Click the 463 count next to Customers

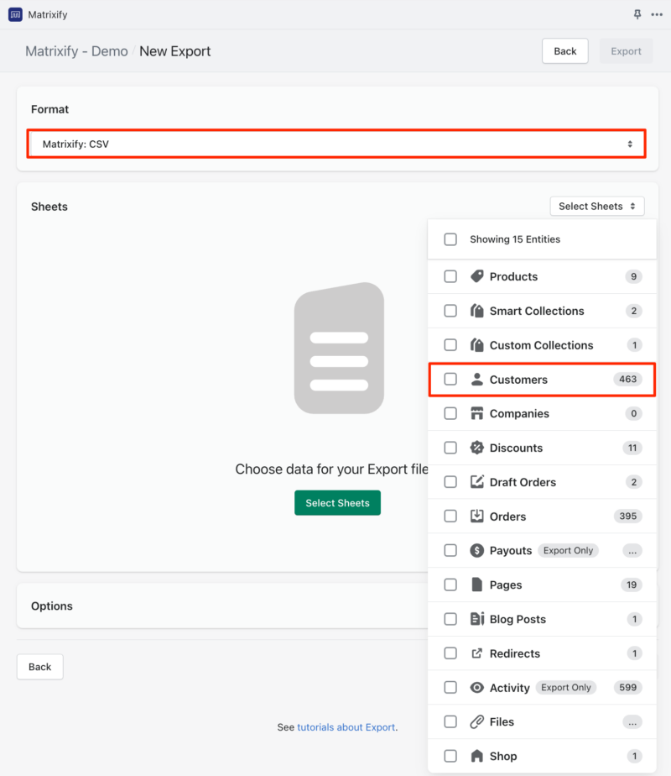[627, 379]
